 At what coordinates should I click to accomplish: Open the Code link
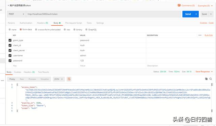click(x=211, y=23)
